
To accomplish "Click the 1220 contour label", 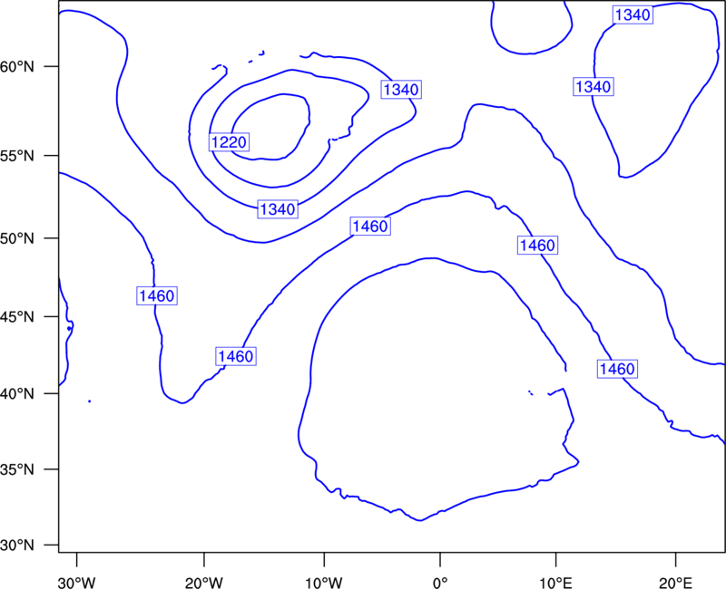I will pyautogui.click(x=230, y=142).
